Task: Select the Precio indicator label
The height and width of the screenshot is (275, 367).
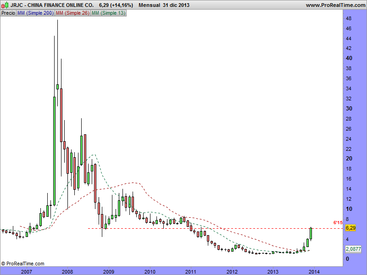Action: pos(8,13)
